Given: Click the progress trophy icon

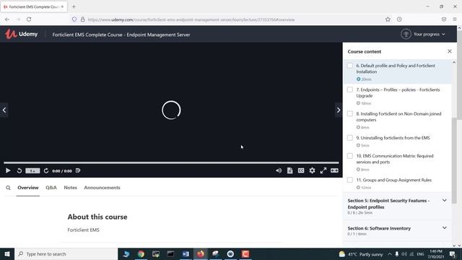Looking at the screenshot, I should [406, 34].
